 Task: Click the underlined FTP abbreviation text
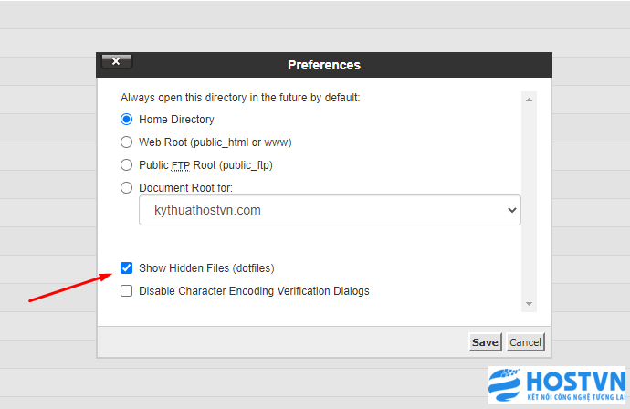(181, 165)
